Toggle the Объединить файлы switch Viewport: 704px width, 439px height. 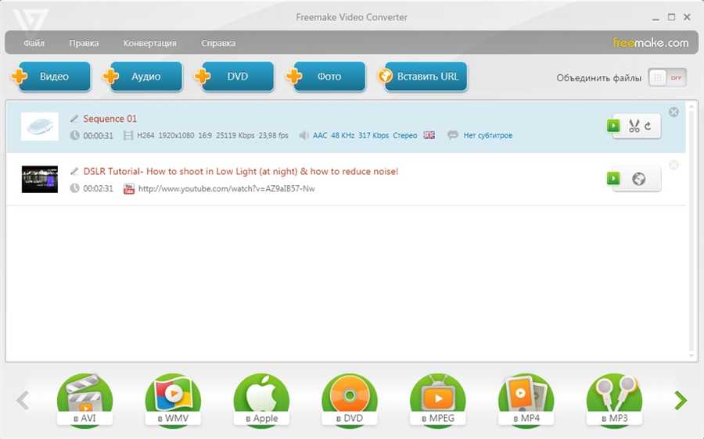click(667, 78)
